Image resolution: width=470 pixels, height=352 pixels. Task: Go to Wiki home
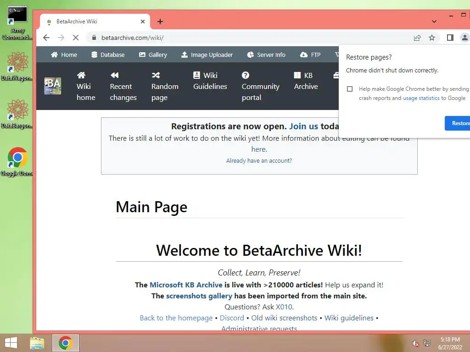(86, 86)
